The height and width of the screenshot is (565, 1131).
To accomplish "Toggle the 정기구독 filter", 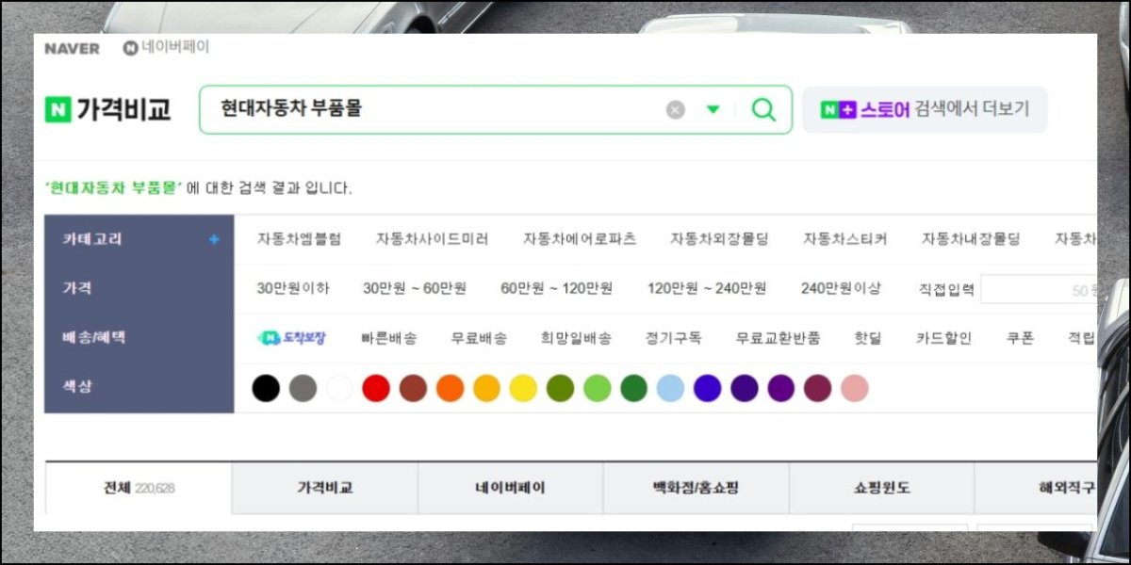I will [x=673, y=338].
